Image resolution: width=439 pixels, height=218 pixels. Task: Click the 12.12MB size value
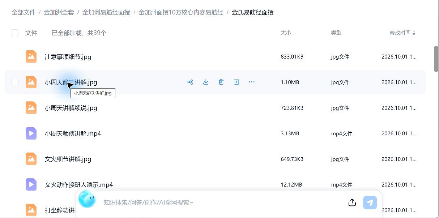[x=291, y=185]
